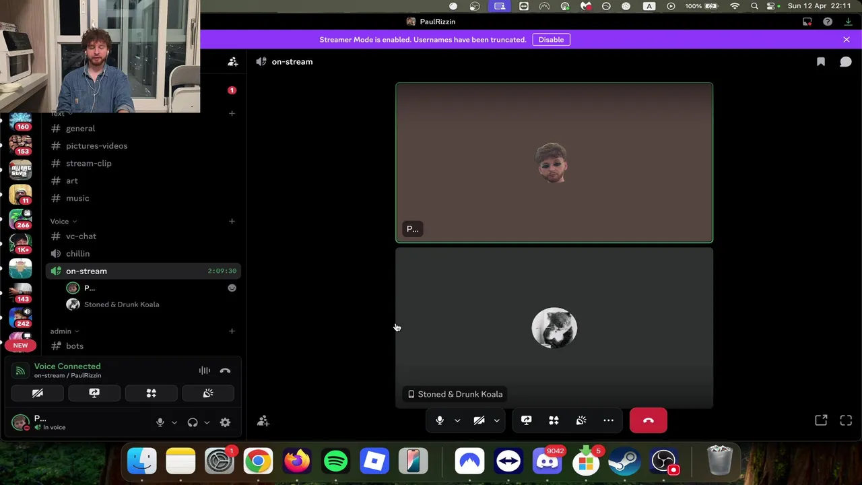862x485 pixels.
Task: Open OBS from the Dock
Action: coord(664,461)
